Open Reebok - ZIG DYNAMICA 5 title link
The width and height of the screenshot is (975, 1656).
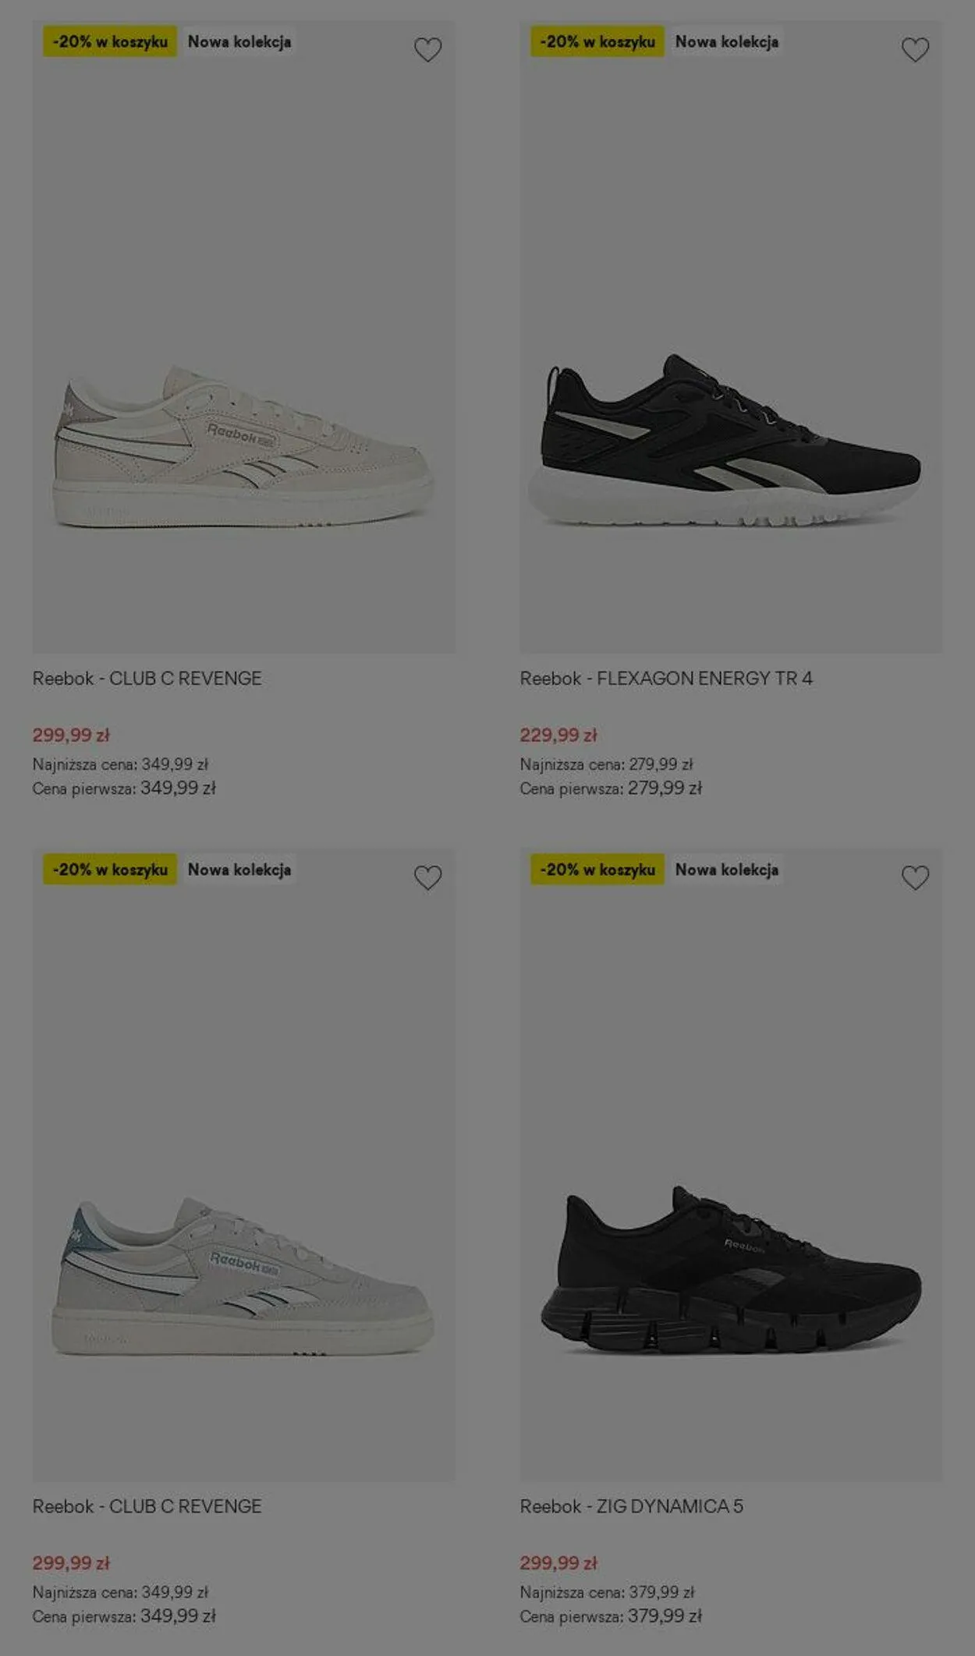pos(632,1506)
